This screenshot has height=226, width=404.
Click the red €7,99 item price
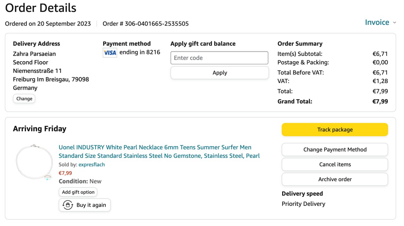[65, 173]
